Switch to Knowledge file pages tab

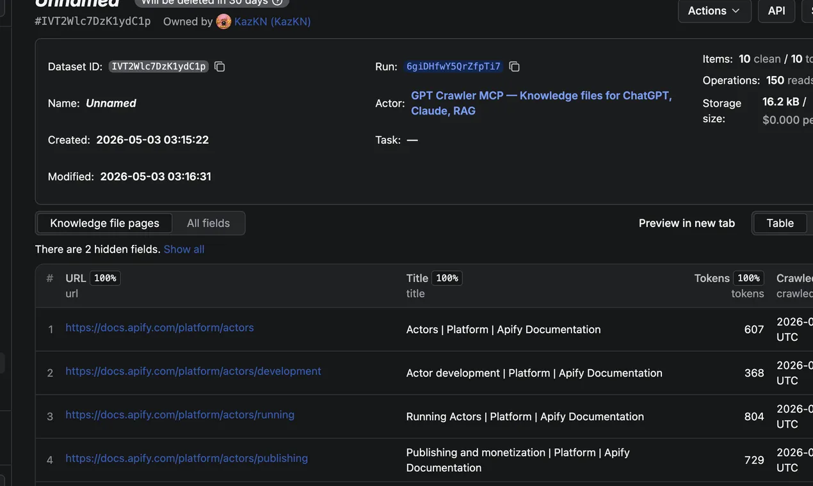pyautogui.click(x=104, y=223)
